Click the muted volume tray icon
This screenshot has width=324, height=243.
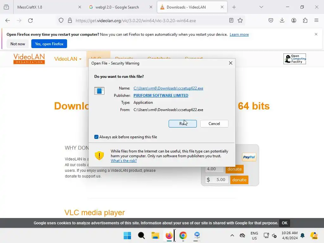(x=274, y=235)
